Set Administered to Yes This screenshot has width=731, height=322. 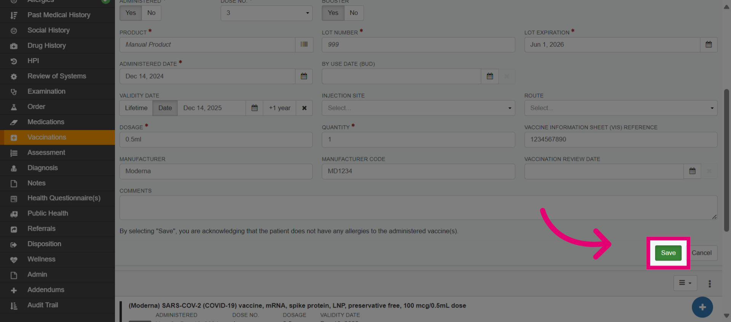(x=131, y=13)
